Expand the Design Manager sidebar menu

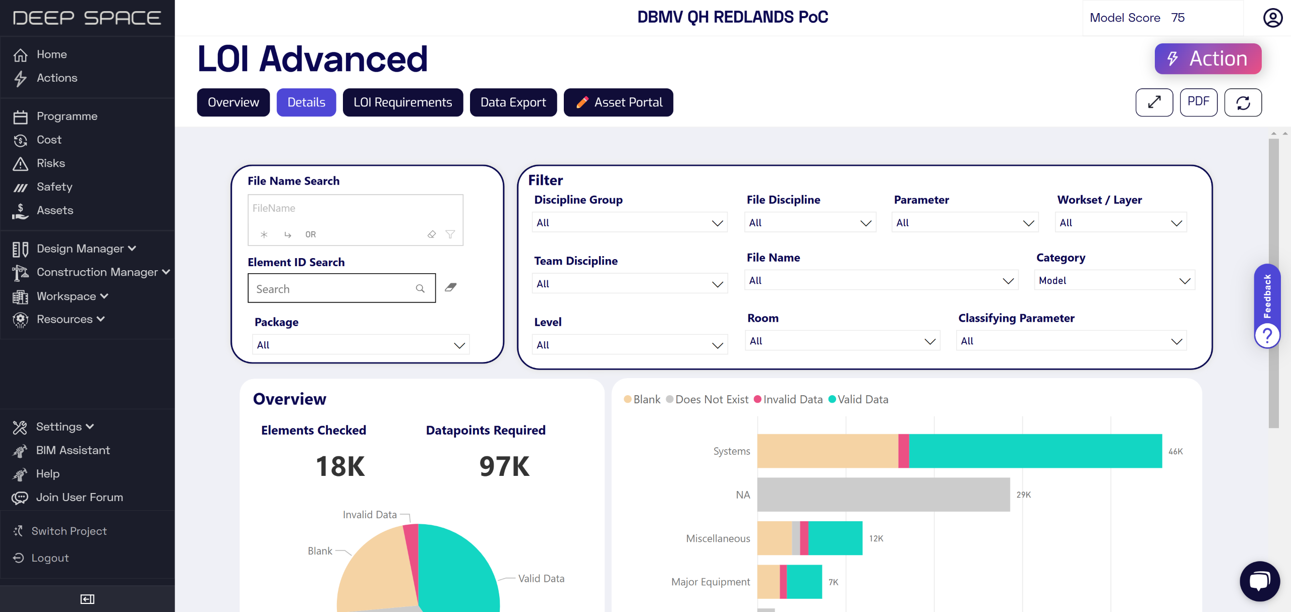[x=86, y=249]
